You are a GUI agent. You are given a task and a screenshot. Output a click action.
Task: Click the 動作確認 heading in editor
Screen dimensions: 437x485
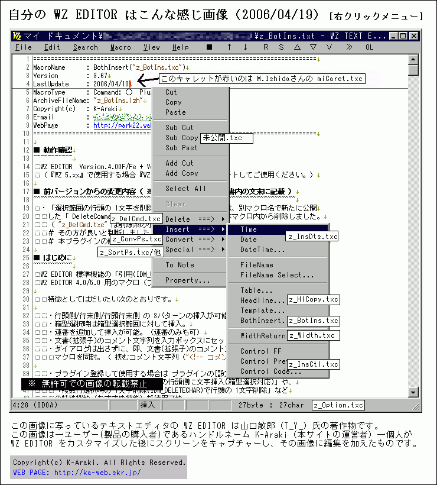[57, 150]
